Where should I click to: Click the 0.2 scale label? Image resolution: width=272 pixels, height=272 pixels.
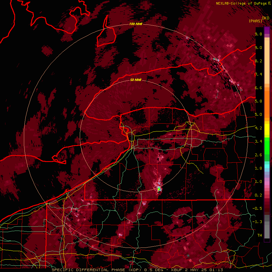point(258,195)
